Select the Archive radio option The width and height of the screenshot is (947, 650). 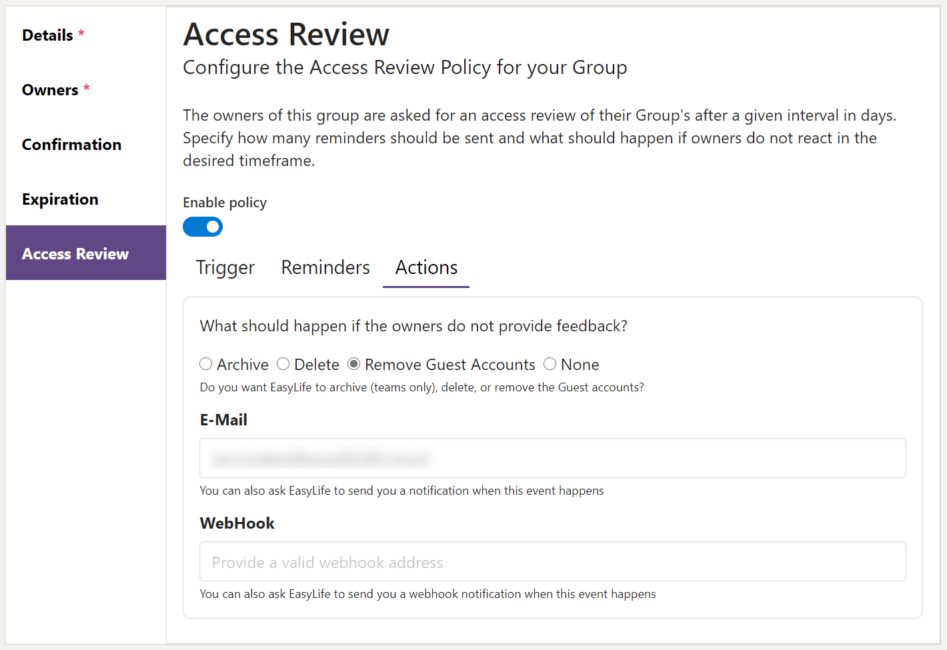click(205, 364)
